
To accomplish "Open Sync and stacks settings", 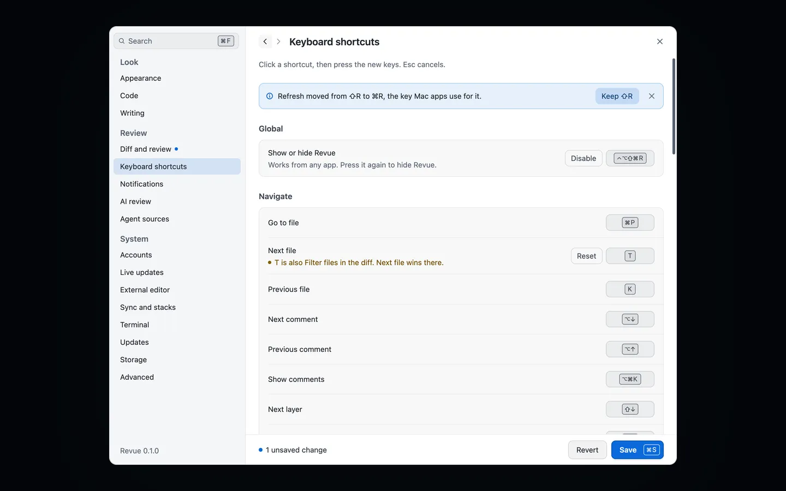I will [177, 307].
